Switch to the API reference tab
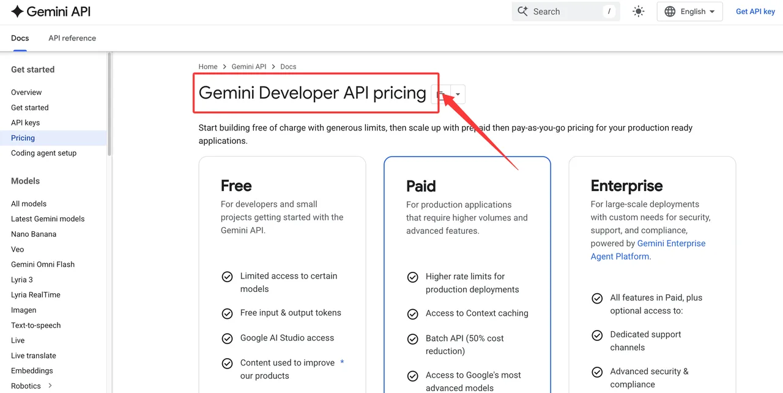 coord(72,38)
